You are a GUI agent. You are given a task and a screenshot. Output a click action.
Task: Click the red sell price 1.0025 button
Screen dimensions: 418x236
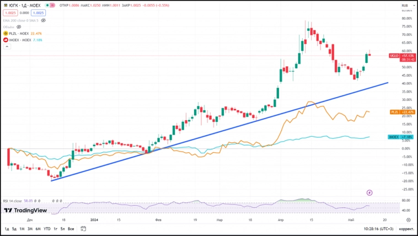[x=10, y=12]
